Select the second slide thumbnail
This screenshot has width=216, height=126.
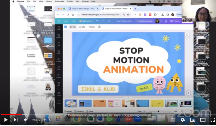tap(85, 103)
